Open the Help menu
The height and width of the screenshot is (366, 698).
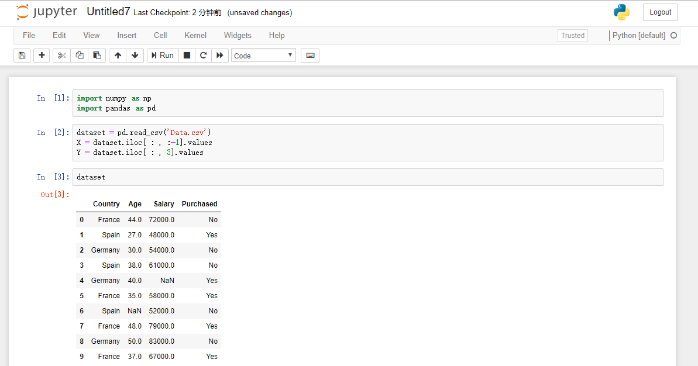click(276, 36)
